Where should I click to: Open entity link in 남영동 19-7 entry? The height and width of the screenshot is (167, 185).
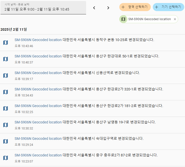[38, 122]
